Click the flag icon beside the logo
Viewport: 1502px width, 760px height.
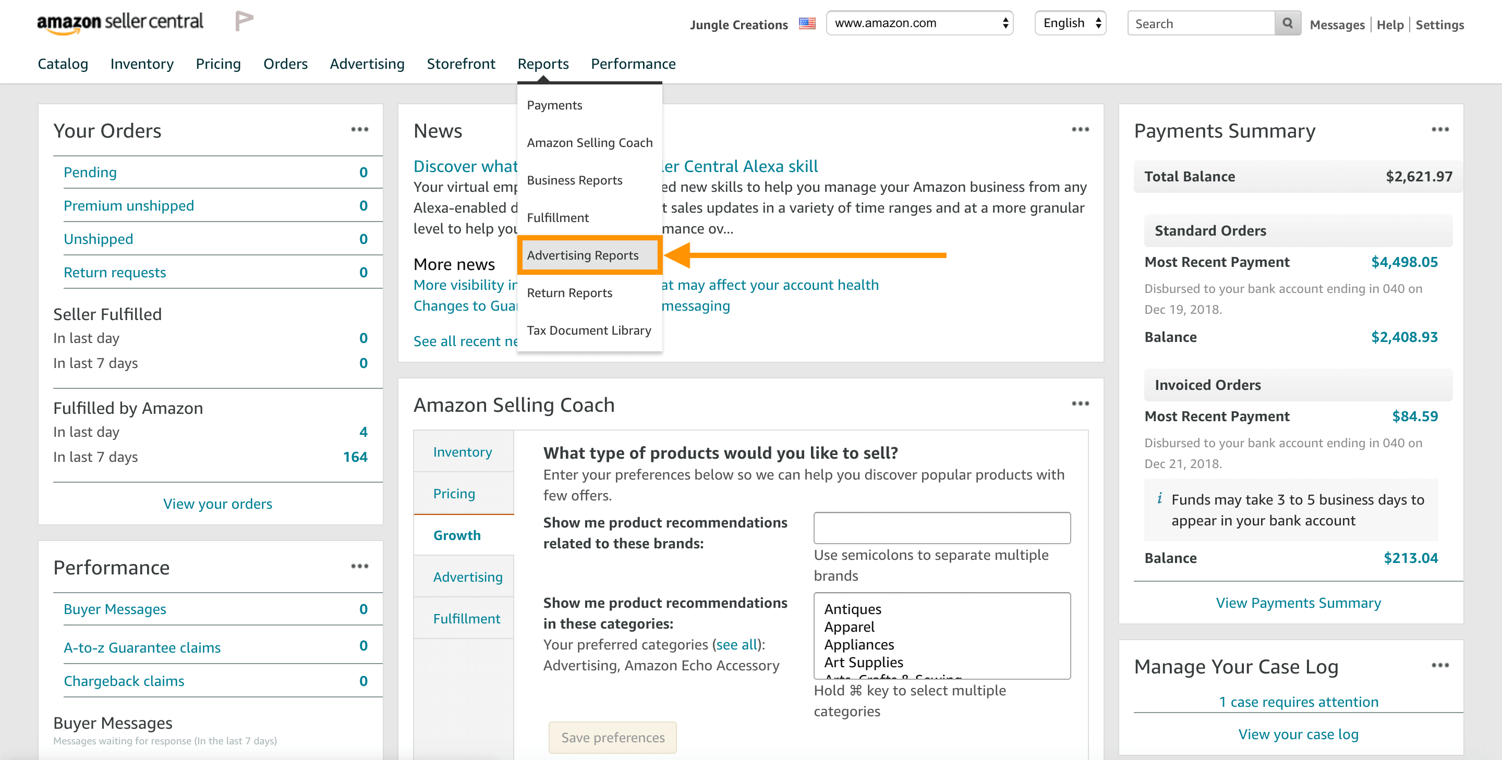[244, 21]
